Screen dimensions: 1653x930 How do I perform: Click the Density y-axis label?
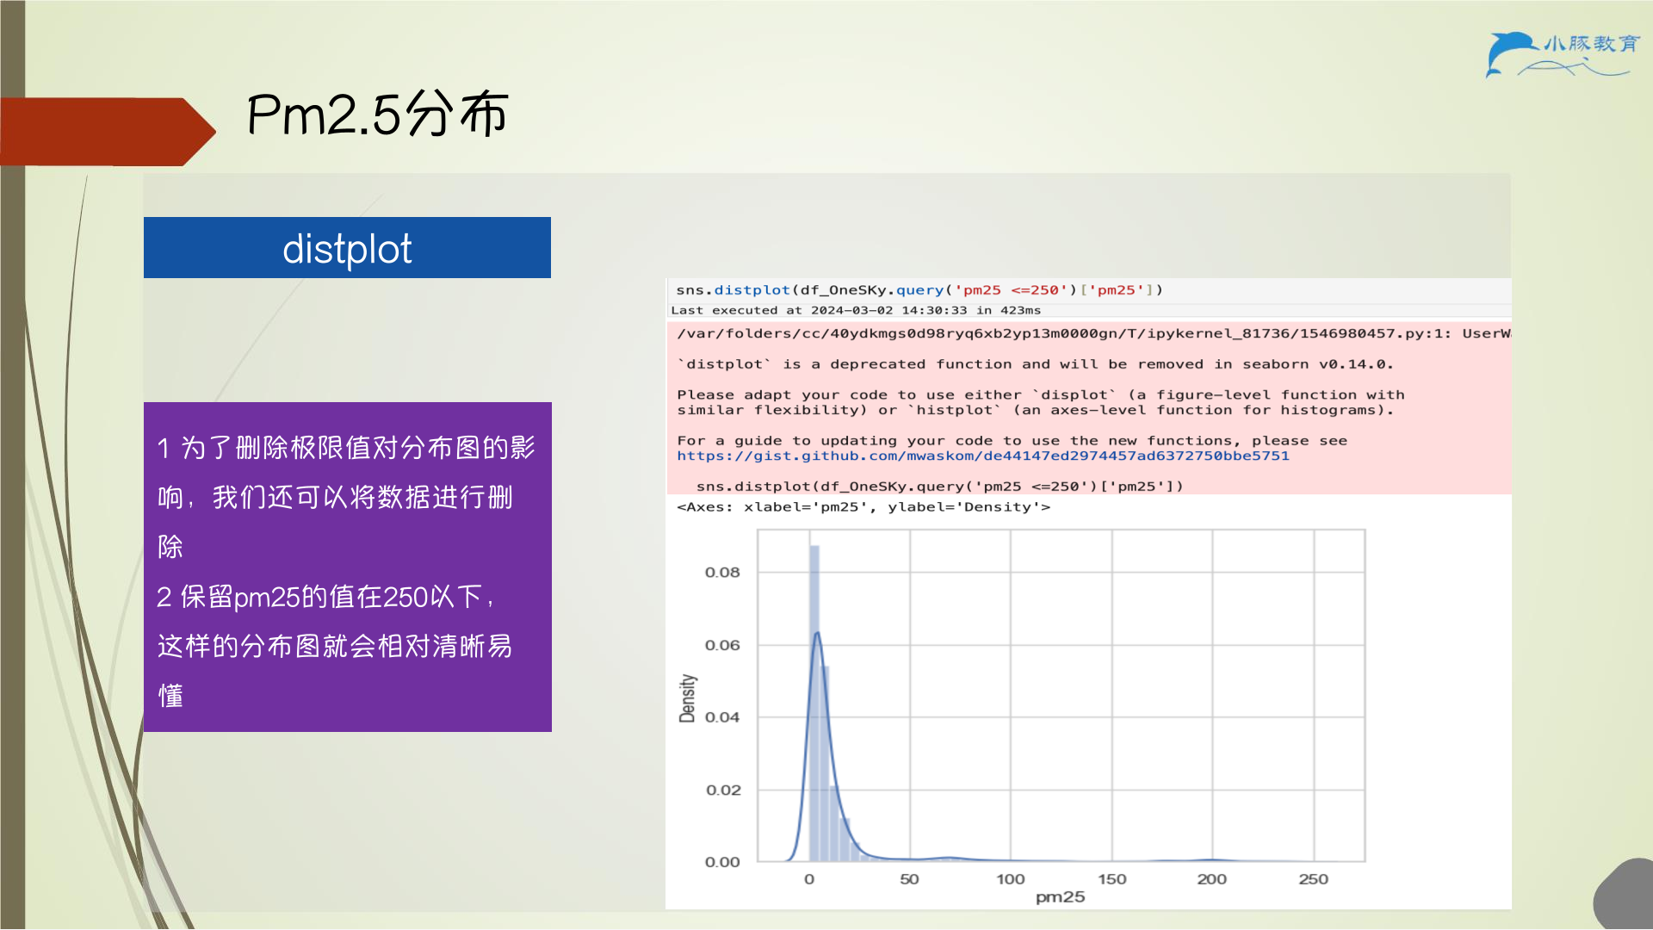(x=687, y=697)
